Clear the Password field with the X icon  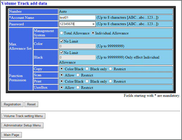tap(93, 24)
